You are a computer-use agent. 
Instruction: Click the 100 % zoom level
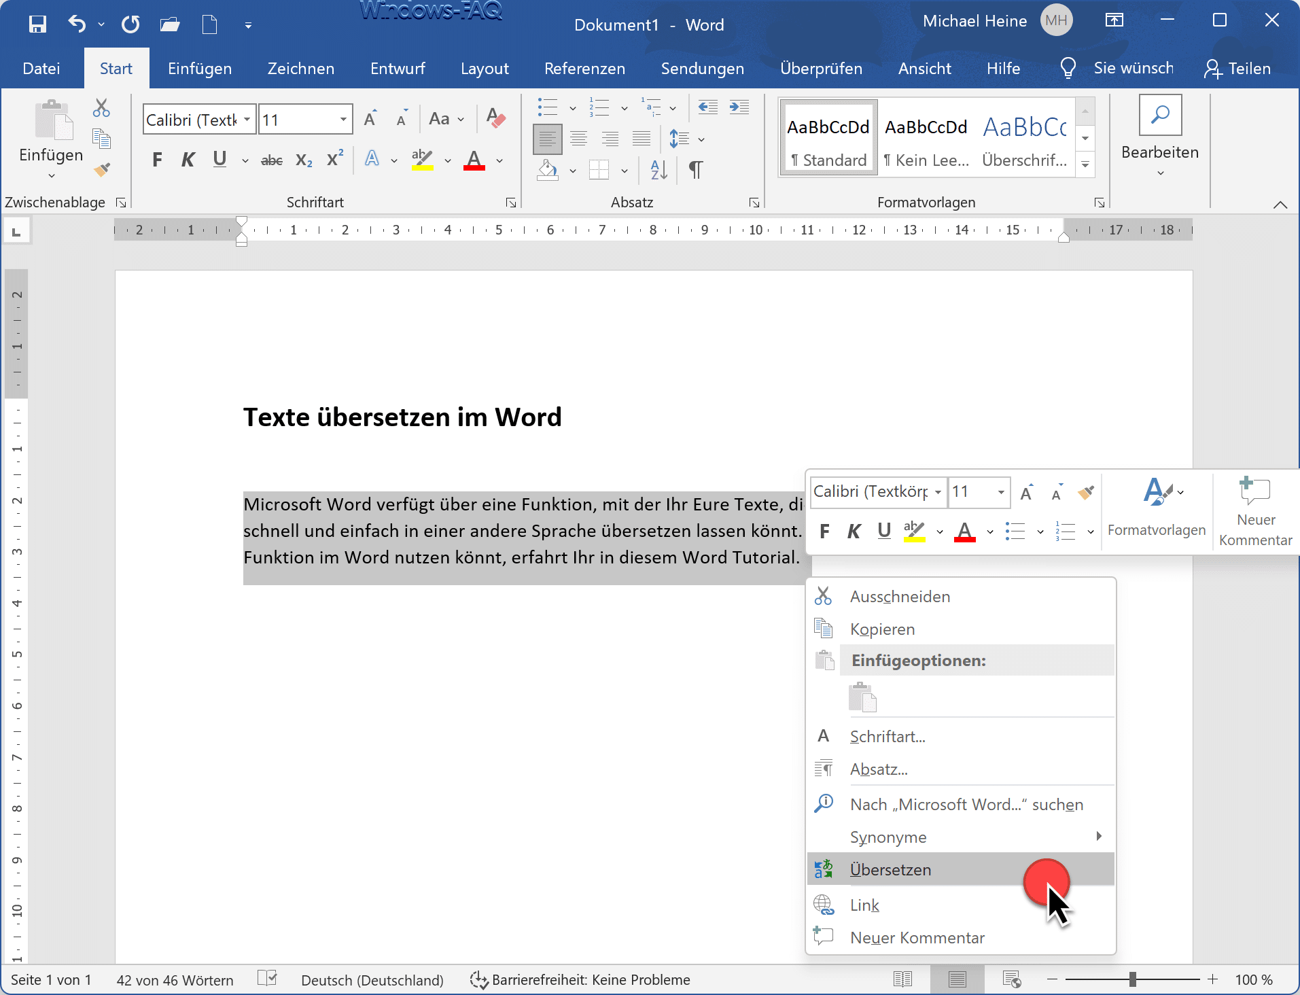coord(1253,980)
